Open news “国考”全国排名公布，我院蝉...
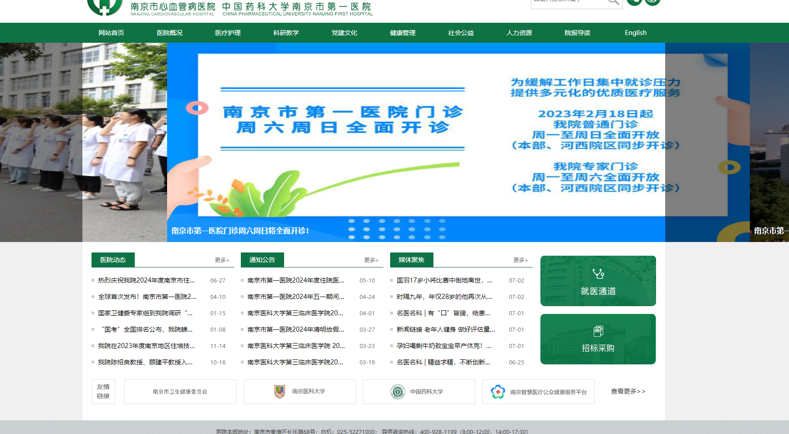 pos(146,329)
